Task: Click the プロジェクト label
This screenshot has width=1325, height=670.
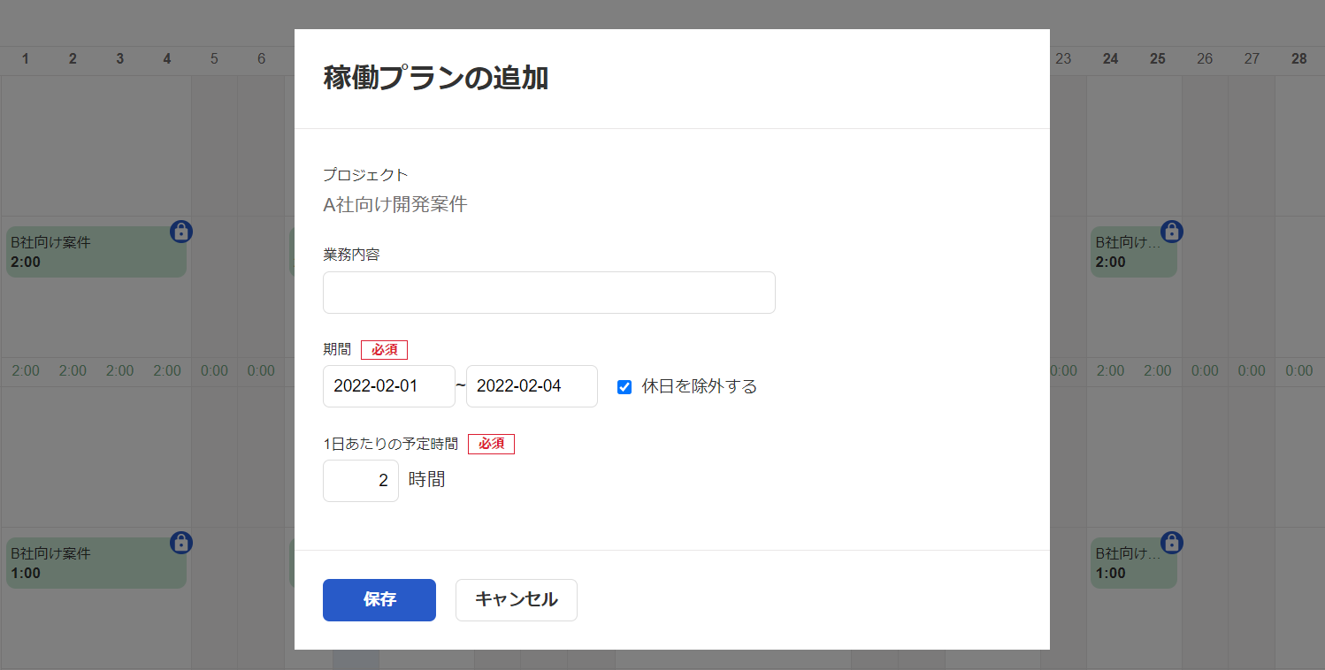Action: tap(365, 175)
